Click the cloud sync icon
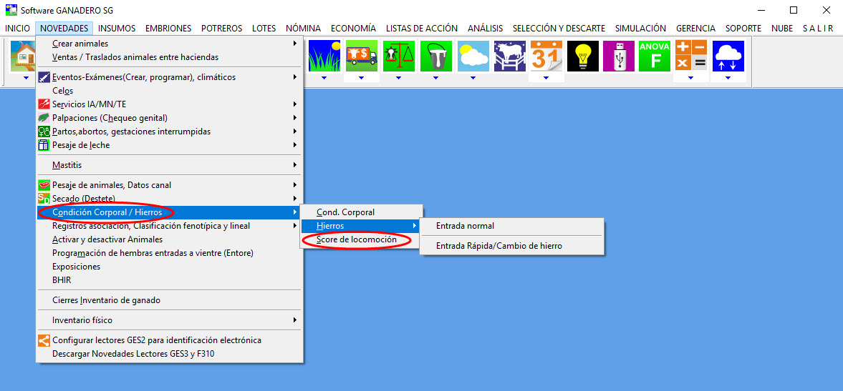The image size is (843, 391). [x=728, y=56]
